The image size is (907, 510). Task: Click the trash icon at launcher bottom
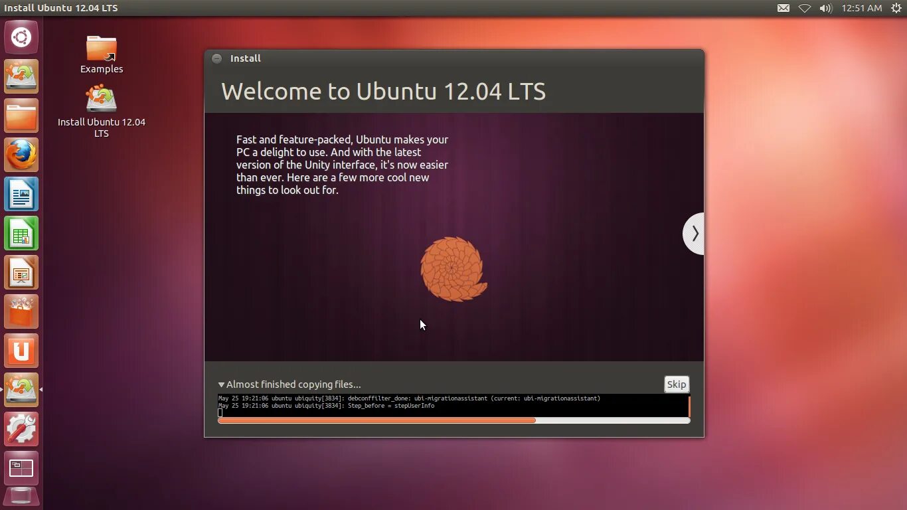point(21,498)
